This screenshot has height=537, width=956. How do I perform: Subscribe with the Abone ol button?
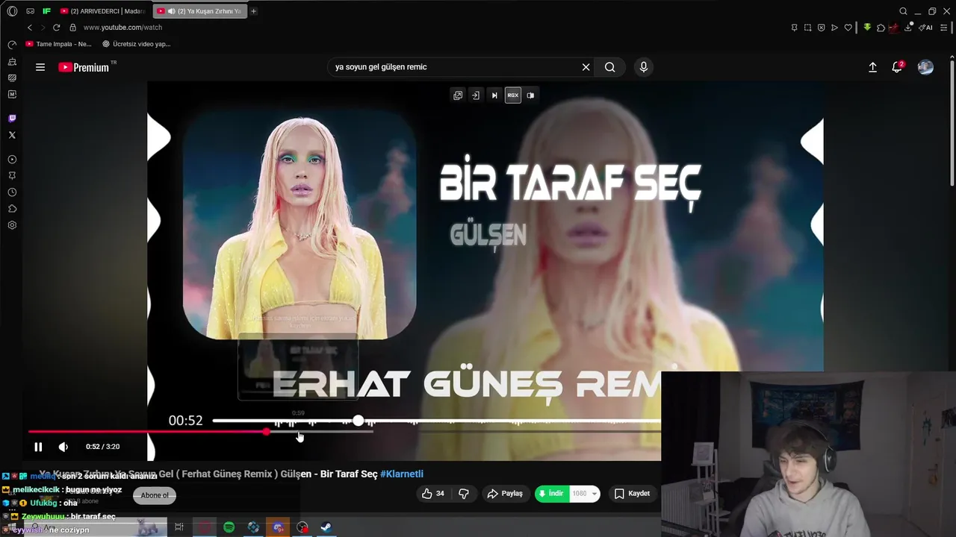click(155, 495)
